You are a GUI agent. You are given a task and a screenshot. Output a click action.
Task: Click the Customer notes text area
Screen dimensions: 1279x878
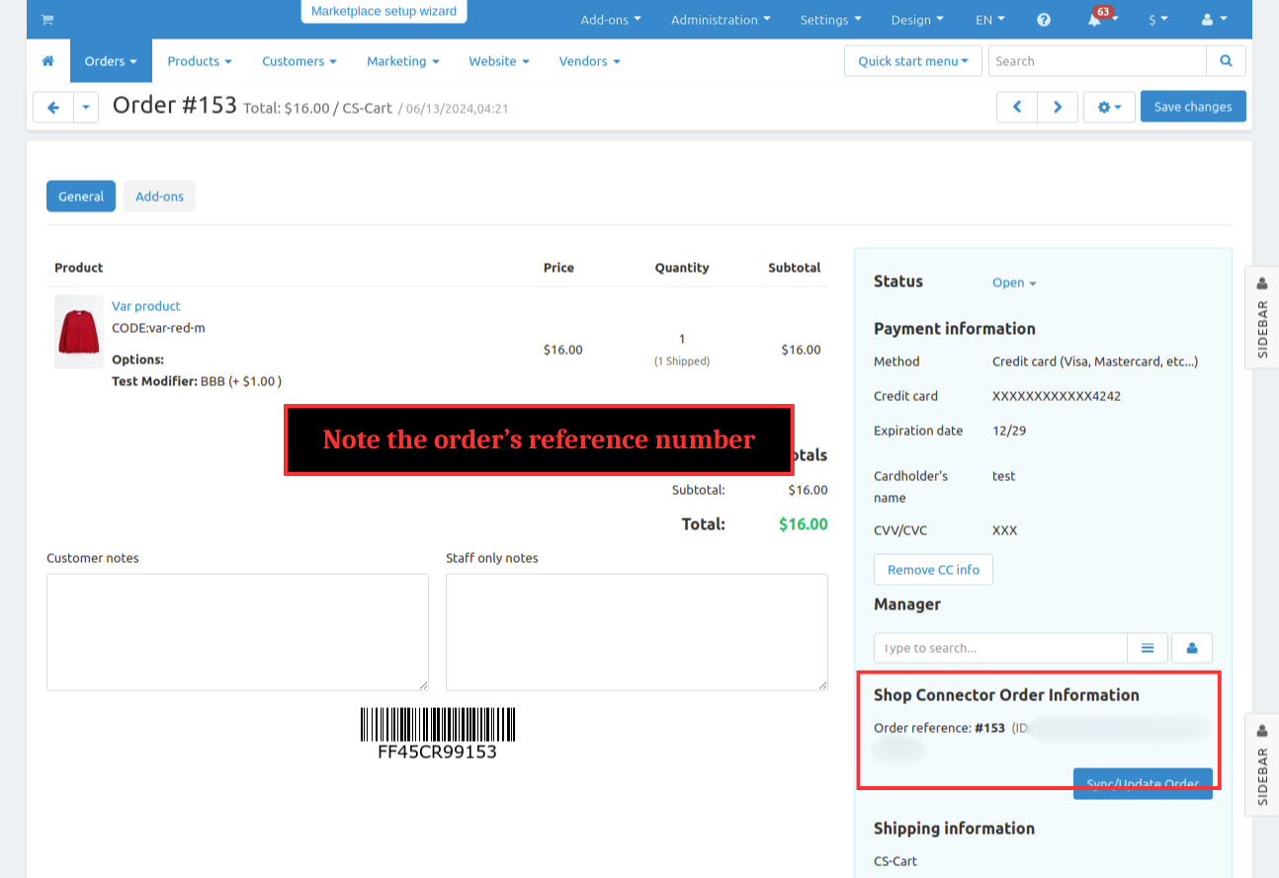pyautogui.click(x=237, y=632)
